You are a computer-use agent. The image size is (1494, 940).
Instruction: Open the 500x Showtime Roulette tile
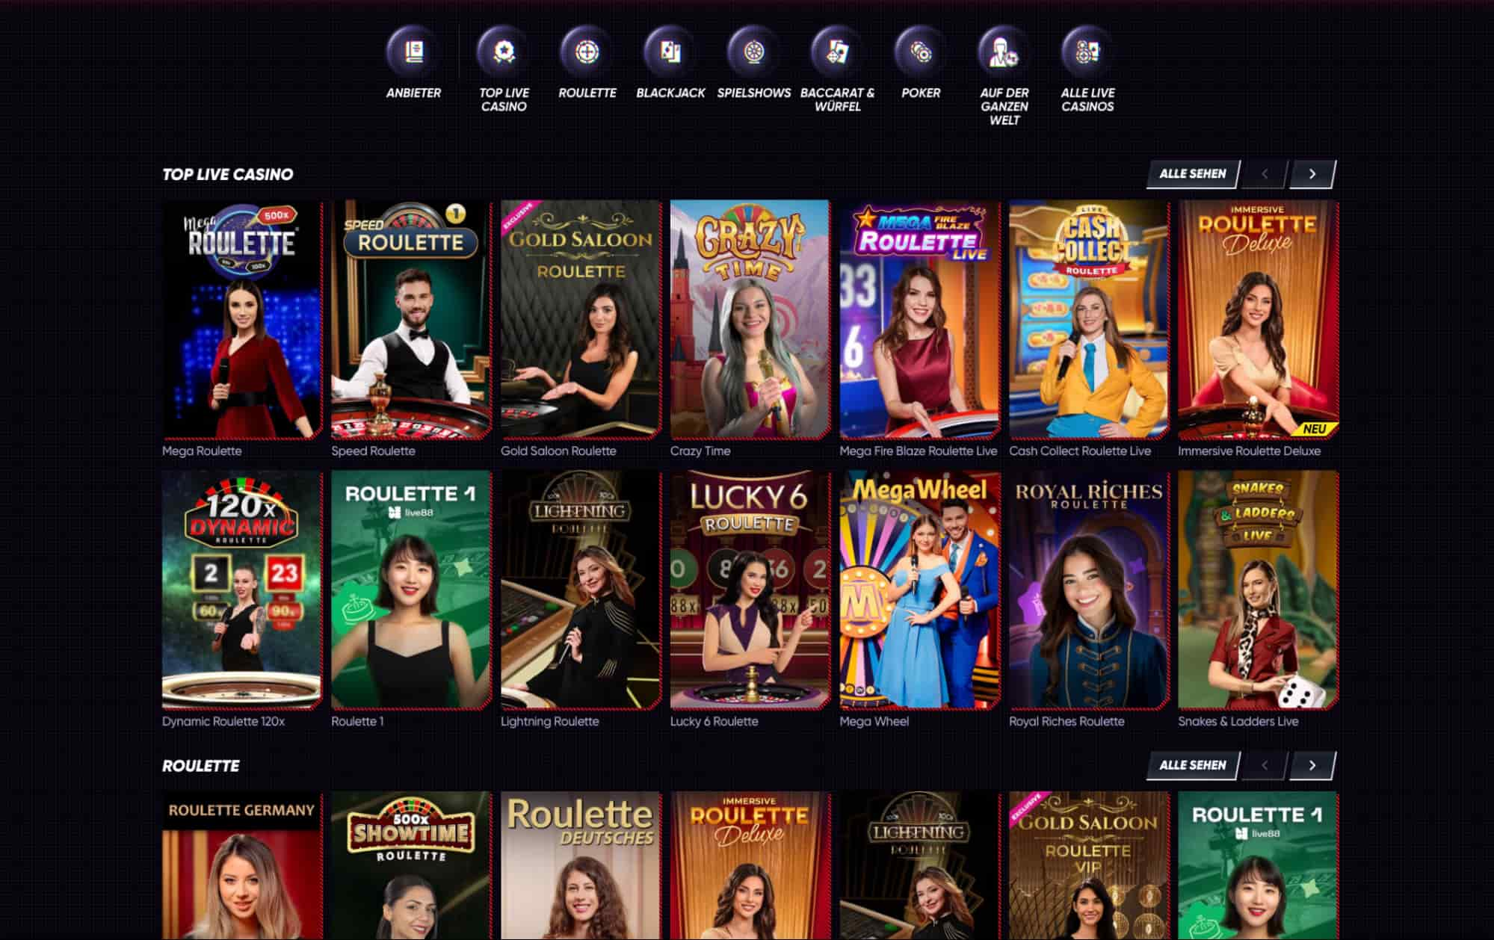(412, 865)
